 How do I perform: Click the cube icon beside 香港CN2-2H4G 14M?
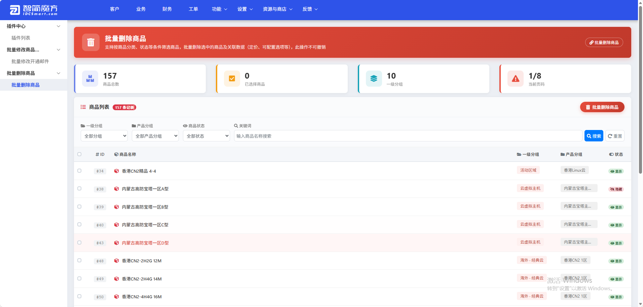tap(116, 279)
